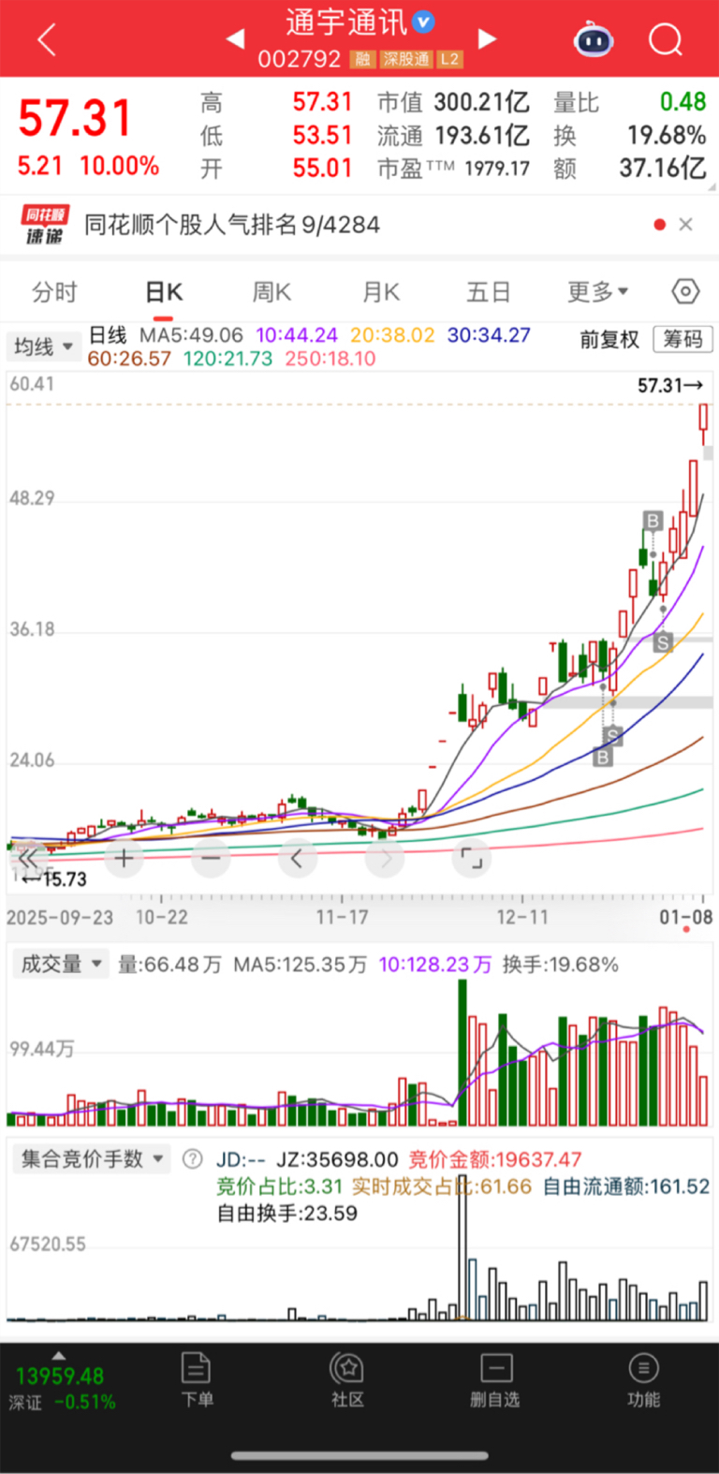Open help icon beside 集合竞价手数
Screen dimensions: 719x1474
click(192, 1159)
